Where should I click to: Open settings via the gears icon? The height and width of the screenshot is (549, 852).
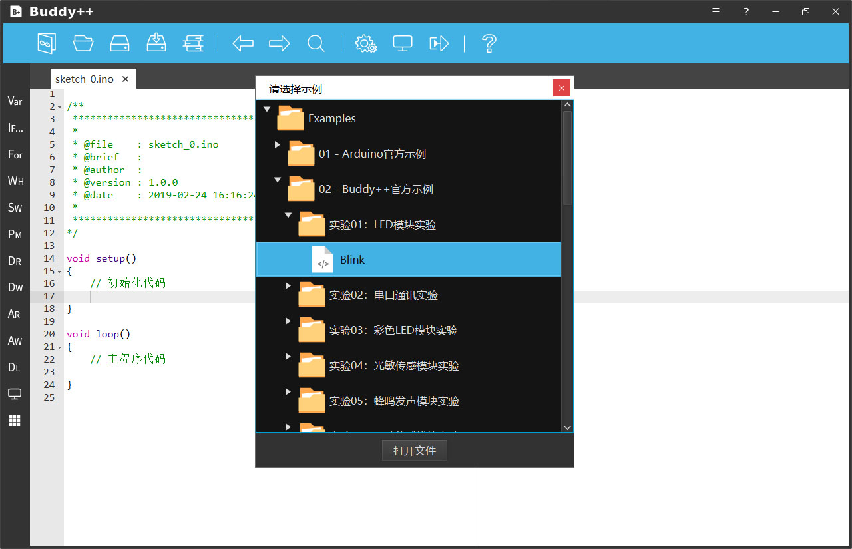(366, 43)
